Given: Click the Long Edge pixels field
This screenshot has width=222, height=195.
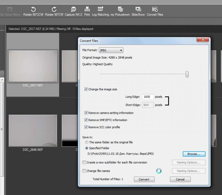Looking at the screenshot, I should click(148, 97).
